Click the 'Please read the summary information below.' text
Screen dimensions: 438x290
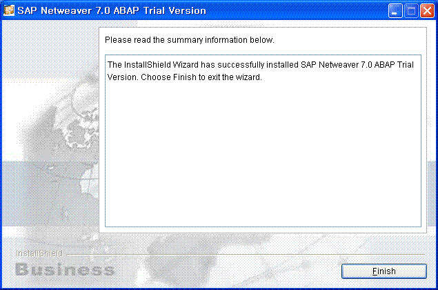click(x=190, y=40)
